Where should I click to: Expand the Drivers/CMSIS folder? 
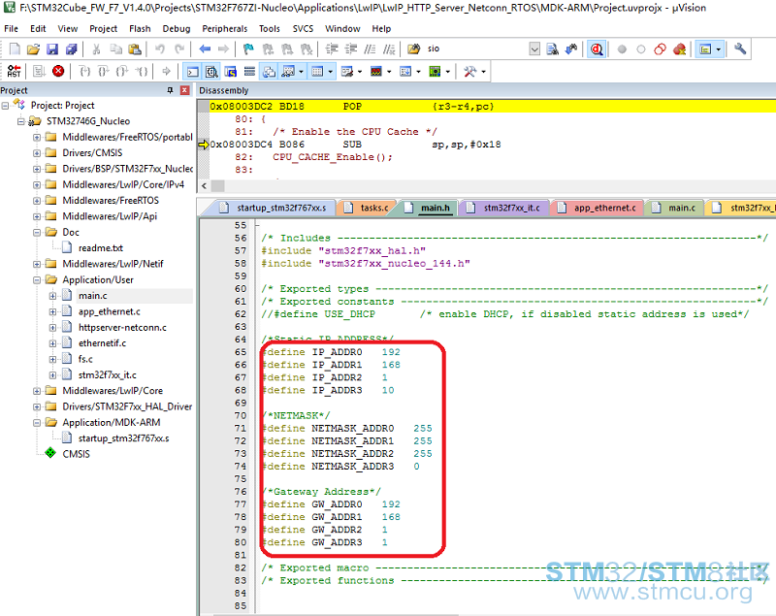point(37,153)
